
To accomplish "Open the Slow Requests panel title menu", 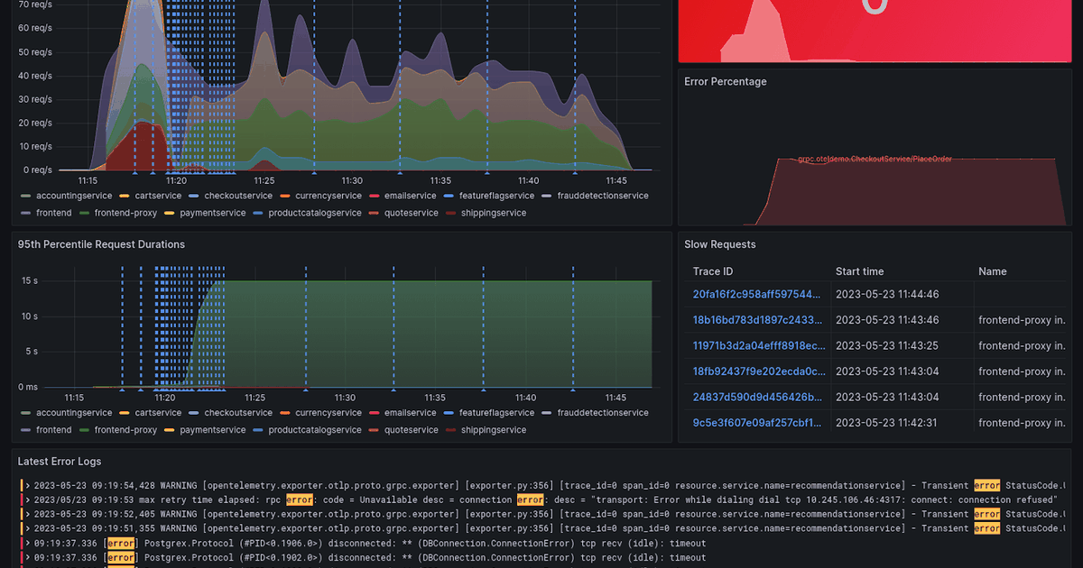I will tap(720, 244).
